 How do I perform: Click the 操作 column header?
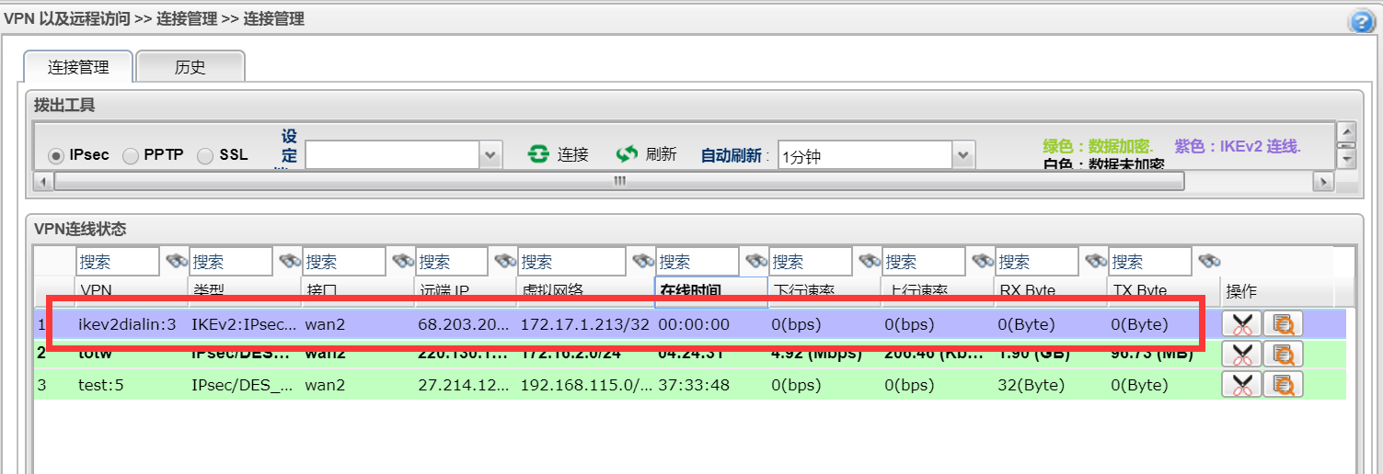pyautogui.click(x=1240, y=291)
